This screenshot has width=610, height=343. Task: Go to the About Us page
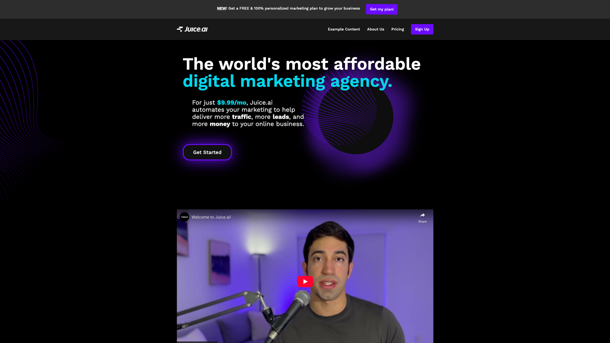click(x=376, y=29)
